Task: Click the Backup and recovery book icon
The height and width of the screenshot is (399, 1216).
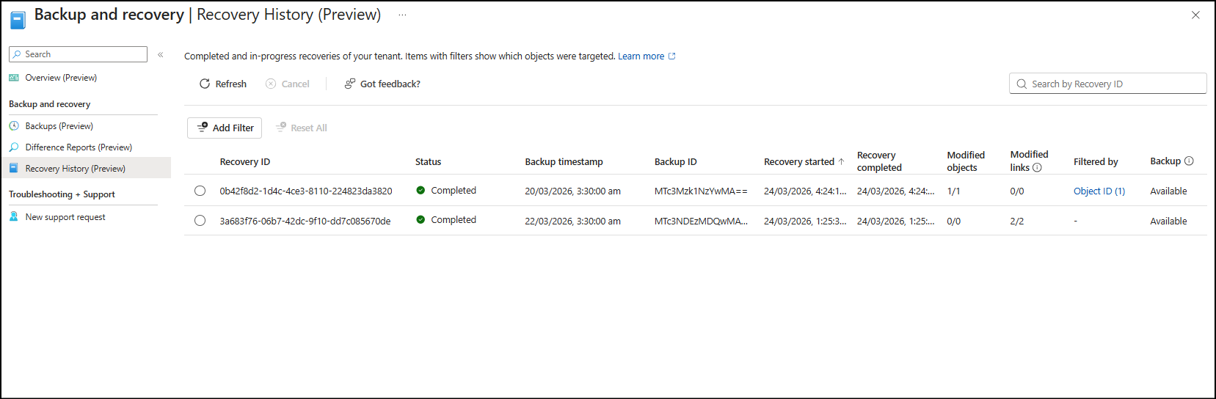Action: click(x=18, y=20)
